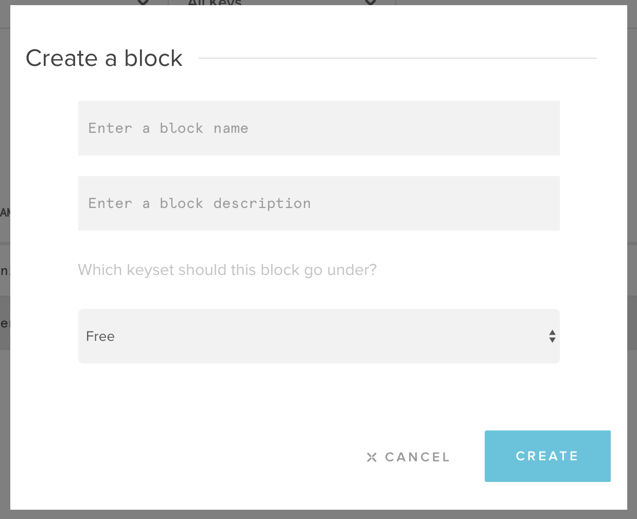Image resolution: width=637 pixels, height=519 pixels.
Task: Click the dimmed backdrop below the dialog
Action: pyautogui.click(x=318, y=514)
